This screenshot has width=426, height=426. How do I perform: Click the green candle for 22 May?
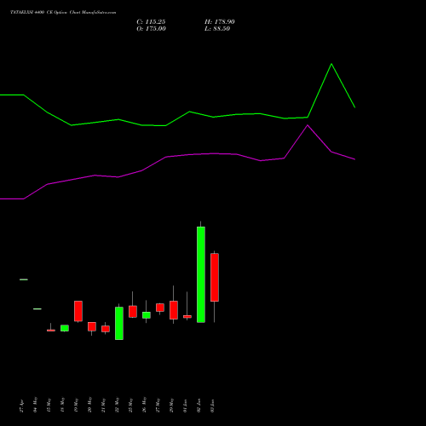tap(119, 323)
